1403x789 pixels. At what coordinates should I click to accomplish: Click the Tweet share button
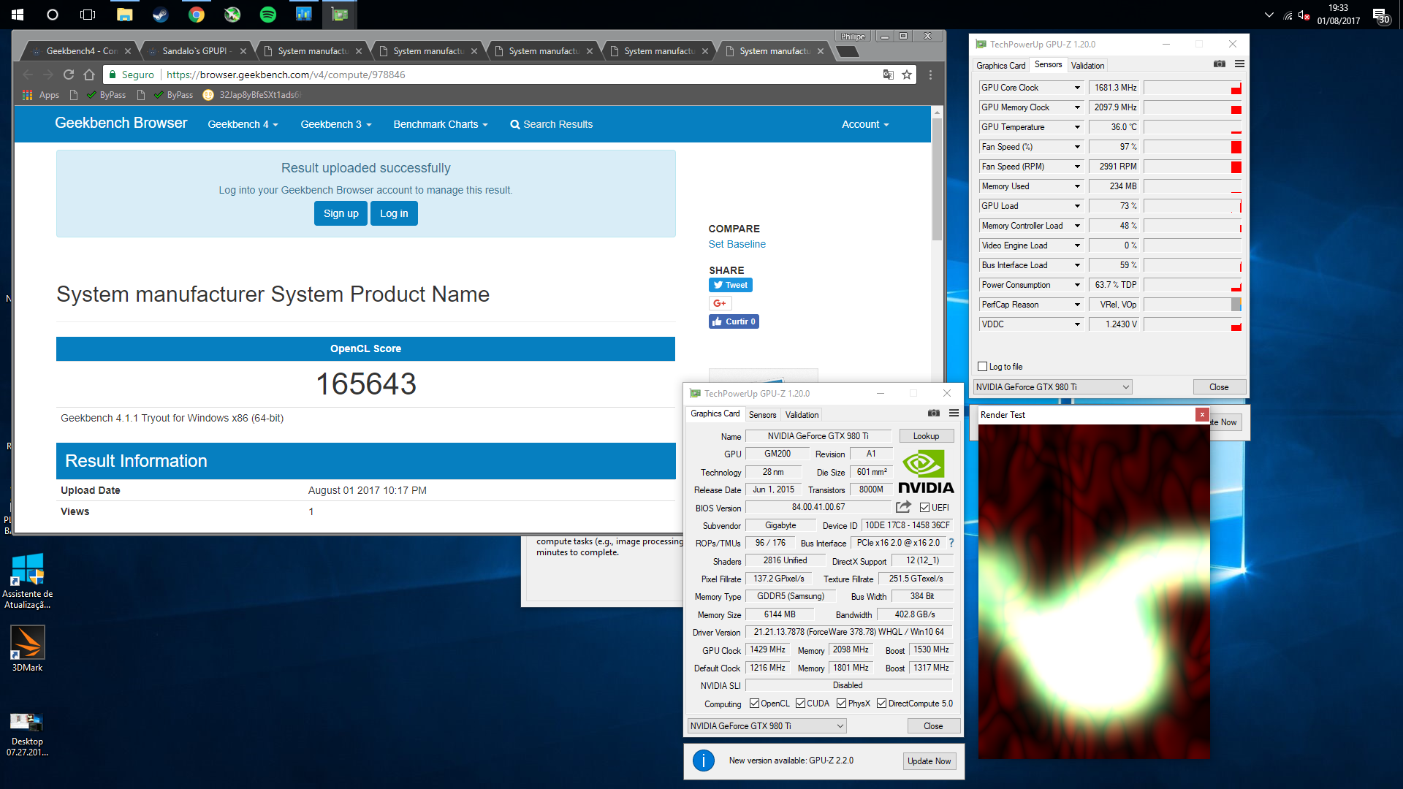[730, 285]
